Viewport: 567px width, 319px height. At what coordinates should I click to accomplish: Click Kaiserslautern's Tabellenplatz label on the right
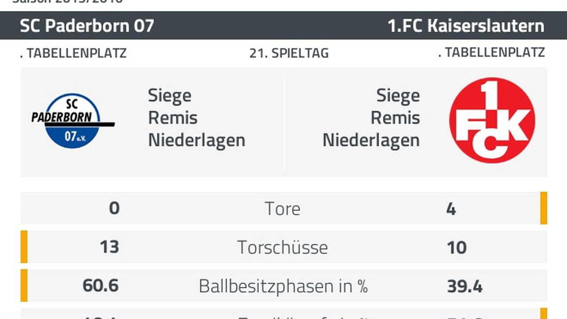click(x=491, y=52)
